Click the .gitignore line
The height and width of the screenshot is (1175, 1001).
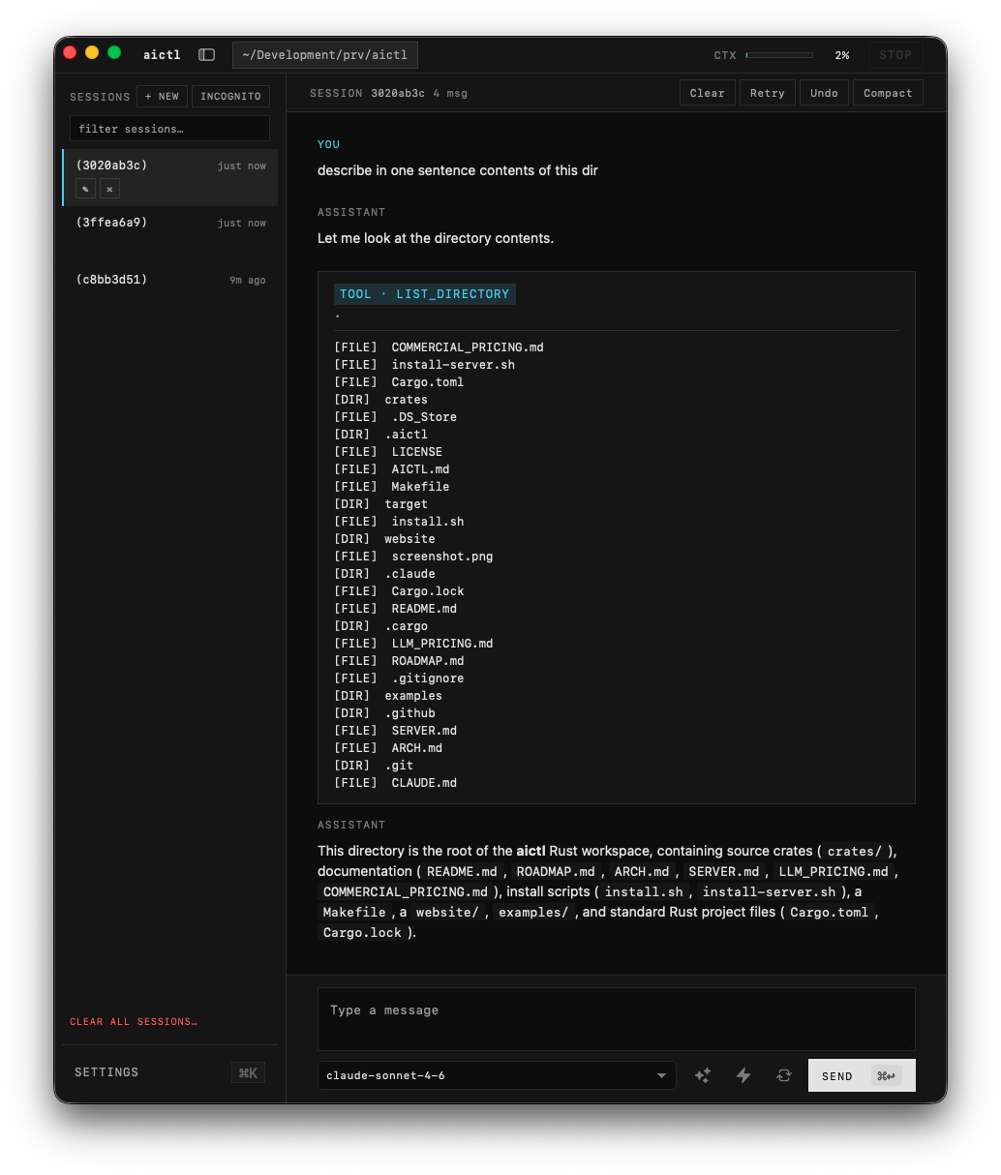[399, 678]
